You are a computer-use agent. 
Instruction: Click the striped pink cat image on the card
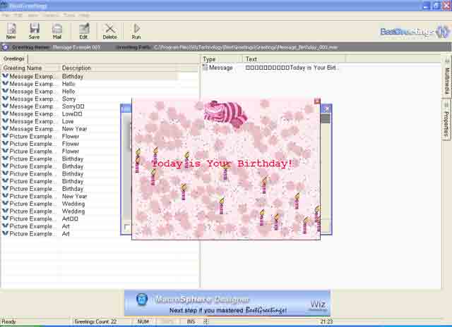click(225, 114)
